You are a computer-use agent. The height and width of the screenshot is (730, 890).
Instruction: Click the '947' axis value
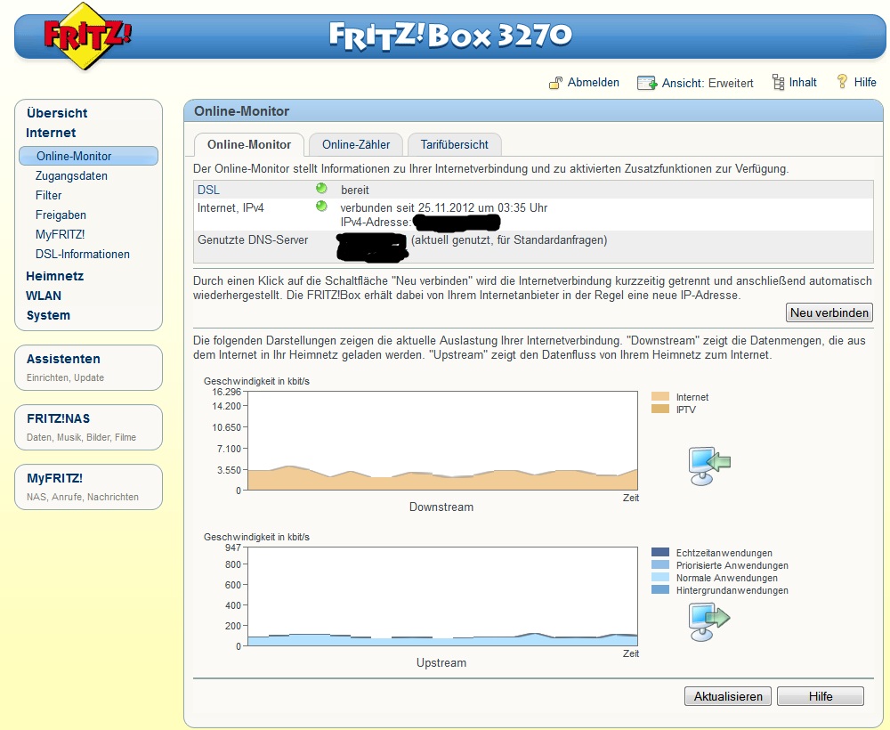232,547
